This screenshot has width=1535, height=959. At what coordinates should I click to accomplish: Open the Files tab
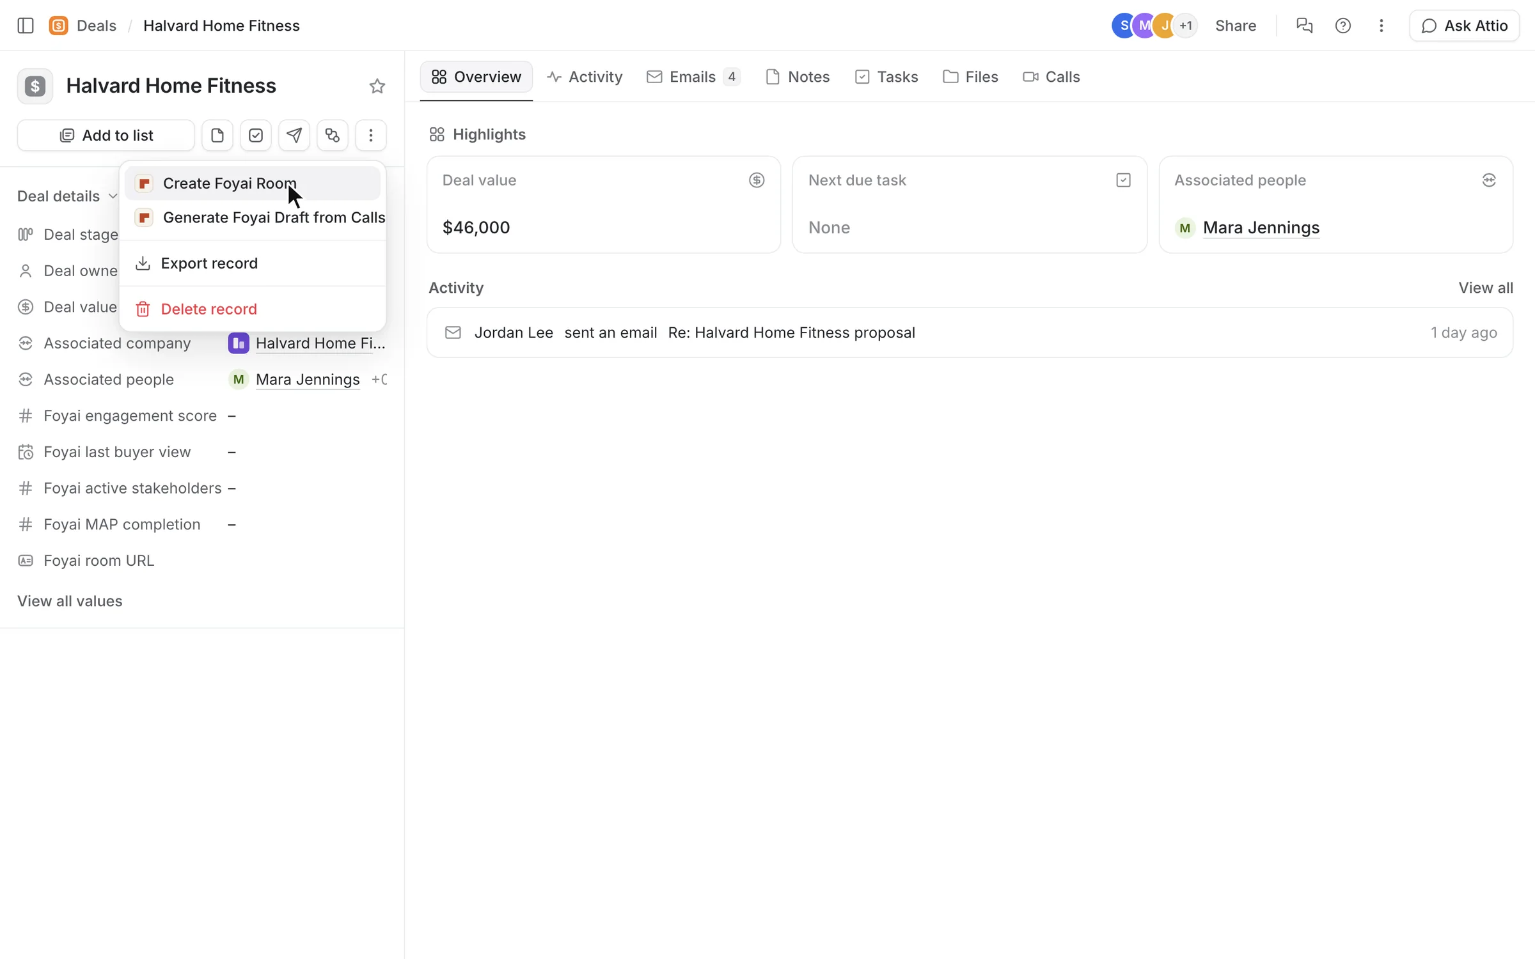click(970, 77)
